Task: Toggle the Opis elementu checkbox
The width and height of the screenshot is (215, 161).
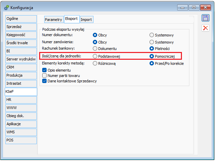Action: point(44,70)
